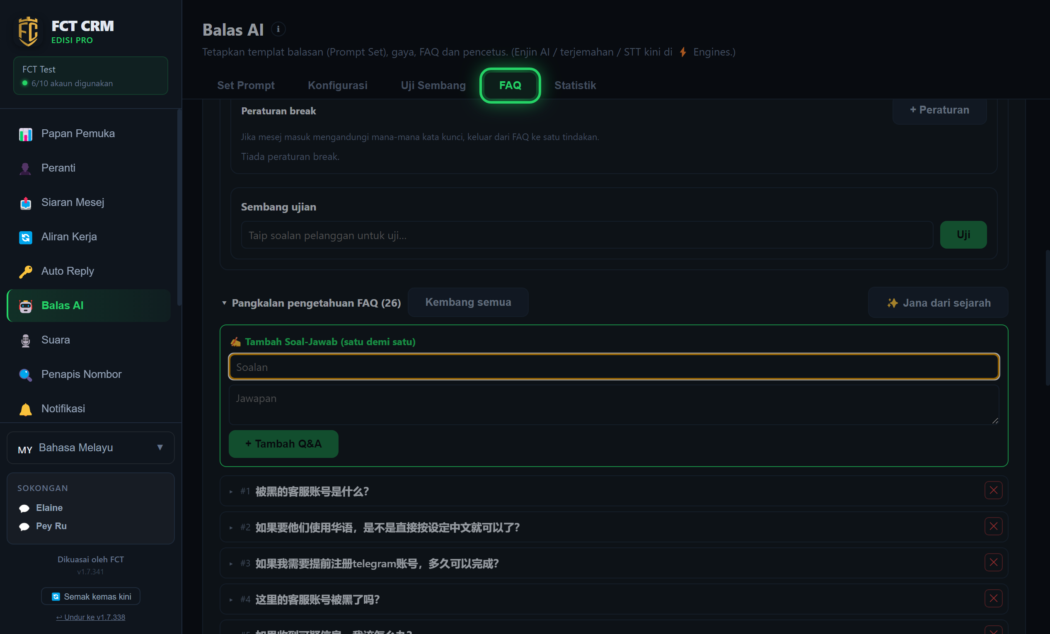Screen dimensions: 1050x634
Task: Click the Notifikasi bell icon
Action: coord(26,409)
